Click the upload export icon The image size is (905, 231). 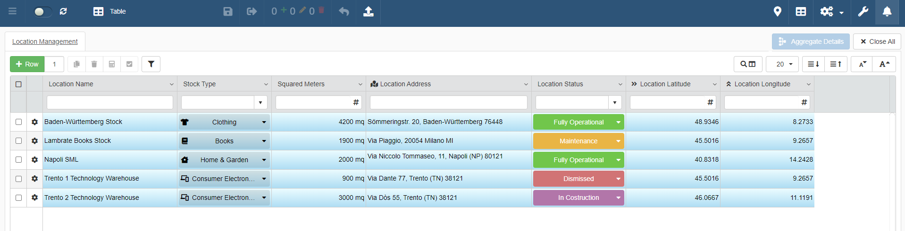pyautogui.click(x=369, y=11)
